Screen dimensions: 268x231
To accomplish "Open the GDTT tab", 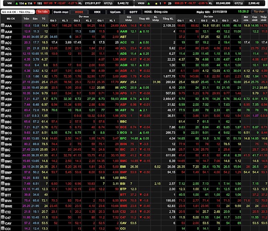I will [133, 12].
